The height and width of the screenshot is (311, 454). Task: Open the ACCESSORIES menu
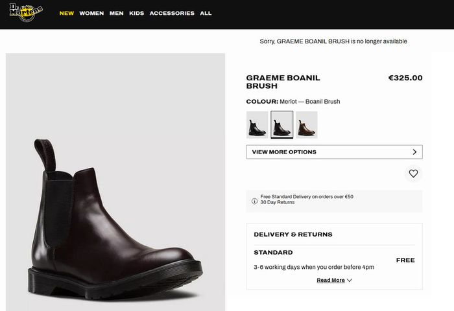[172, 13]
